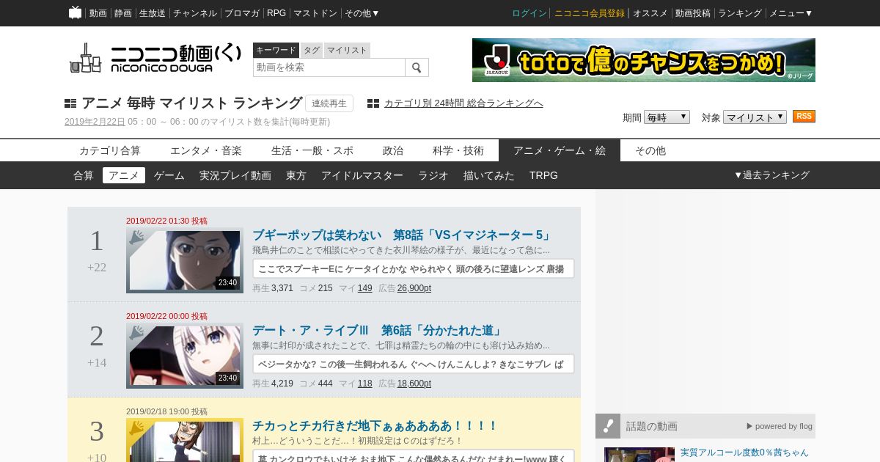Switch to 生活・一般・スポ category tab
880x462 pixels.
tap(312, 150)
